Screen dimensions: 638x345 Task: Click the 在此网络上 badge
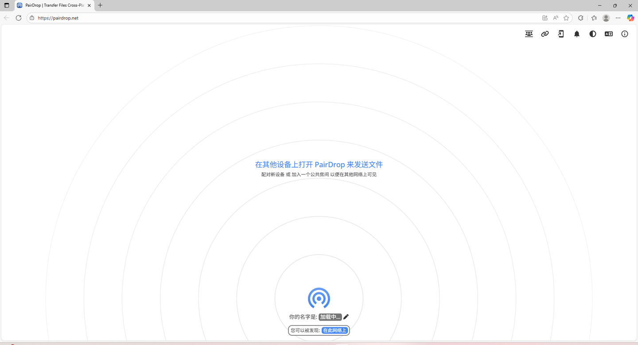tap(335, 330)
